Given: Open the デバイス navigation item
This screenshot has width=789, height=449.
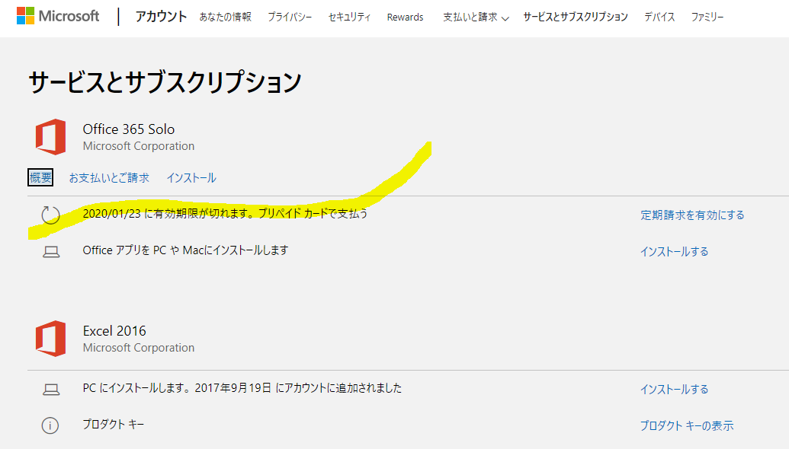Looking at the screenshot, I should click(659, 17).
